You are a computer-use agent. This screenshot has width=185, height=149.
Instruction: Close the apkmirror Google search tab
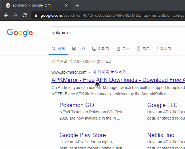[x=66, y=5]
